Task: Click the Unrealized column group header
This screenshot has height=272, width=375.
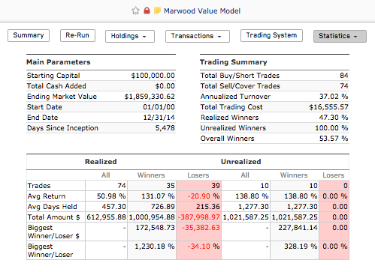Action: tap(240, 162)
